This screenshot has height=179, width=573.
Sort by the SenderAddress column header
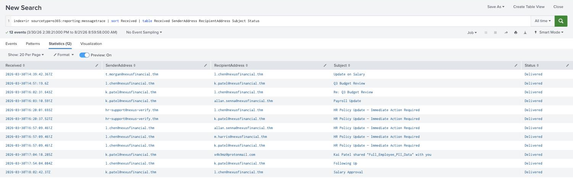(x=121, y=66)
